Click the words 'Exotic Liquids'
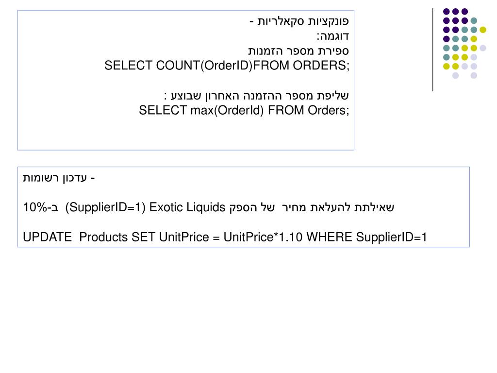 pyautogui.click(x=188, y=208)
